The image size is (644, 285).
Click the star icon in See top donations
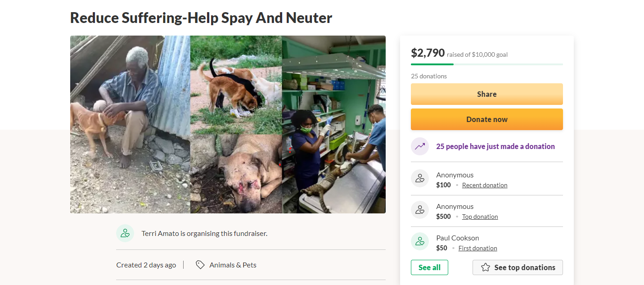(486, 267)
